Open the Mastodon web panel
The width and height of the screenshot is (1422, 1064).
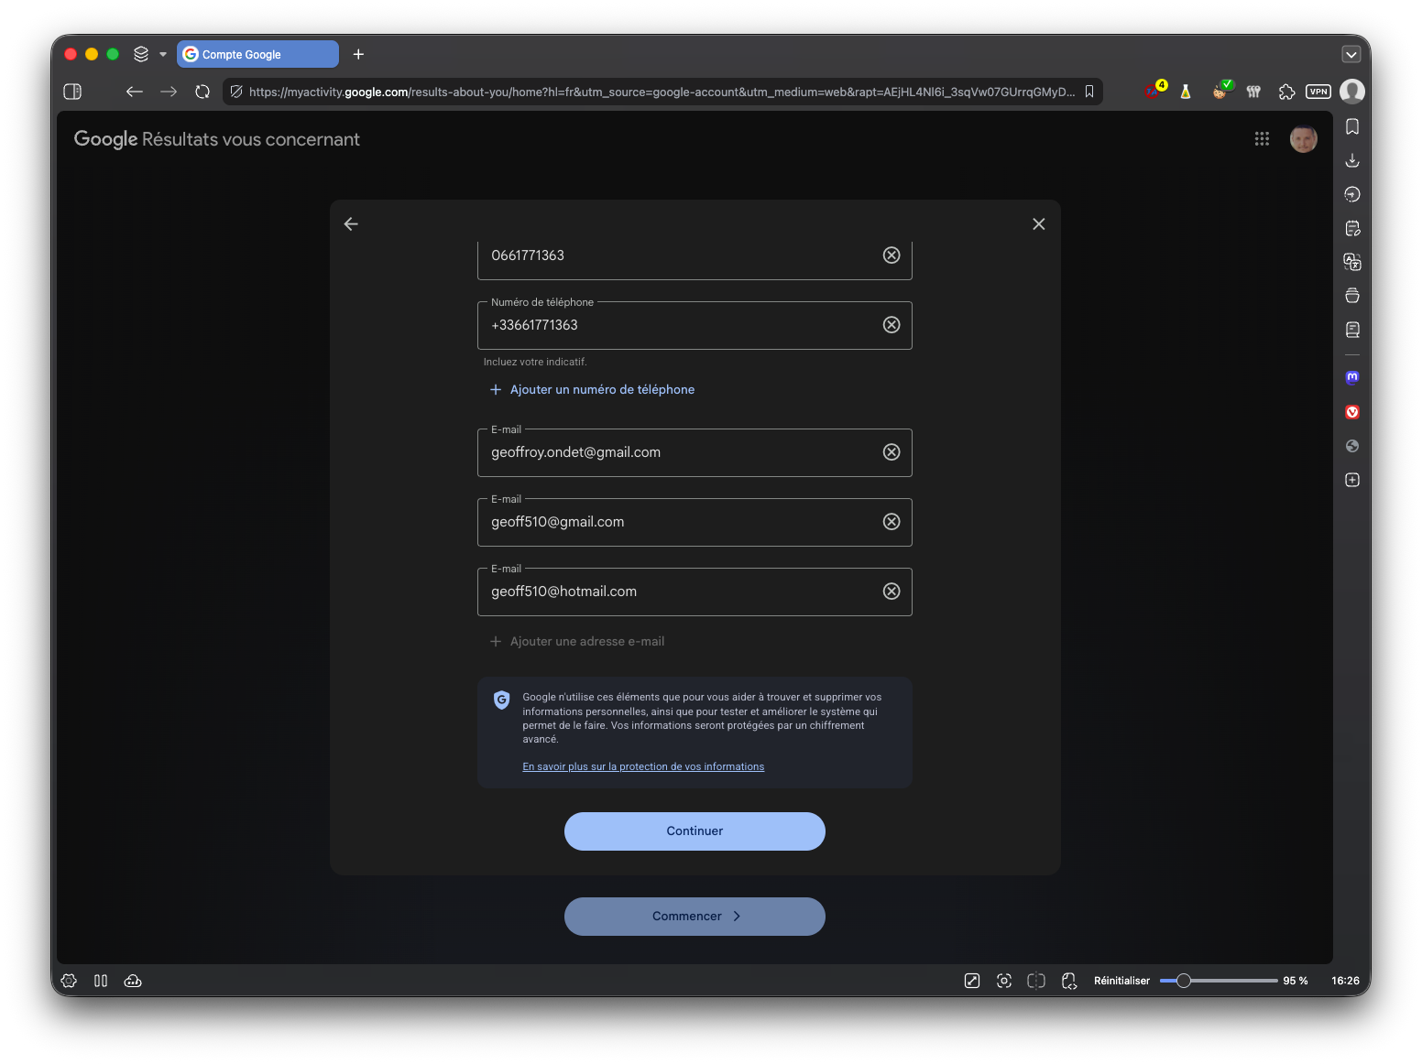pos(1352,377)
